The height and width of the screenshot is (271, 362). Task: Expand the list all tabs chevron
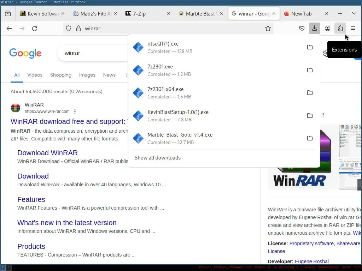[x=354, y=14]
